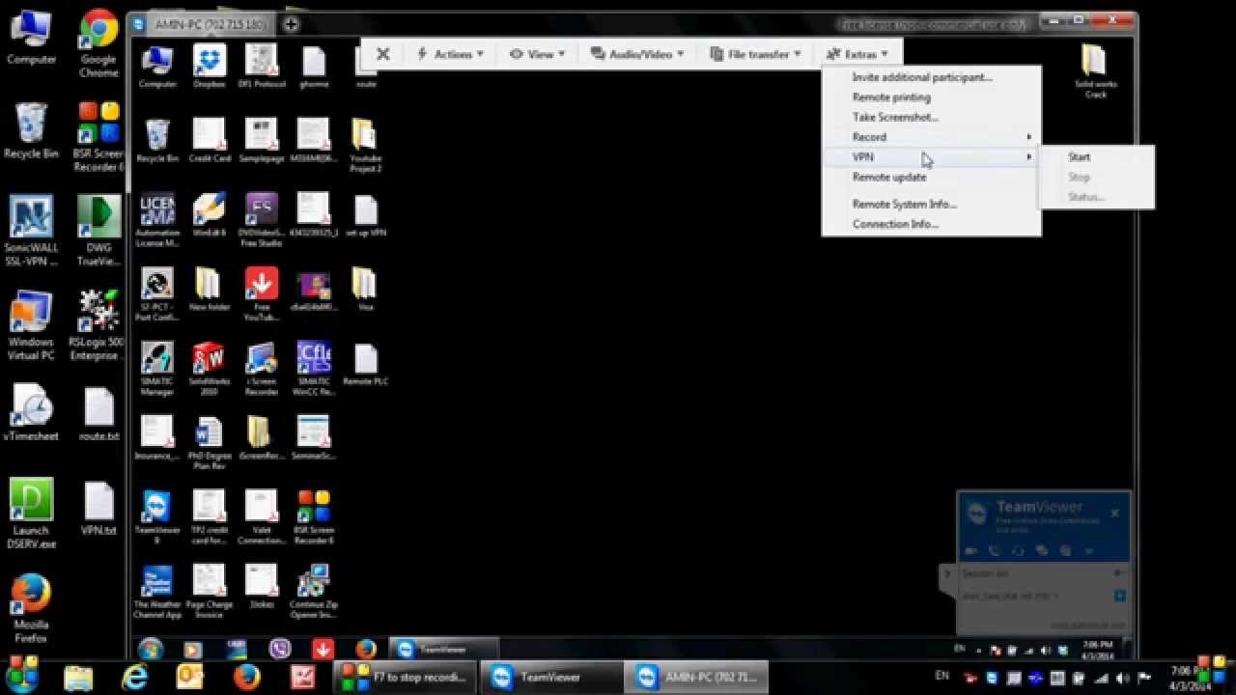The height and width of the screenshot is (695, 1236).
Task: Add a new session tab with plus
Action: point(291,24)
